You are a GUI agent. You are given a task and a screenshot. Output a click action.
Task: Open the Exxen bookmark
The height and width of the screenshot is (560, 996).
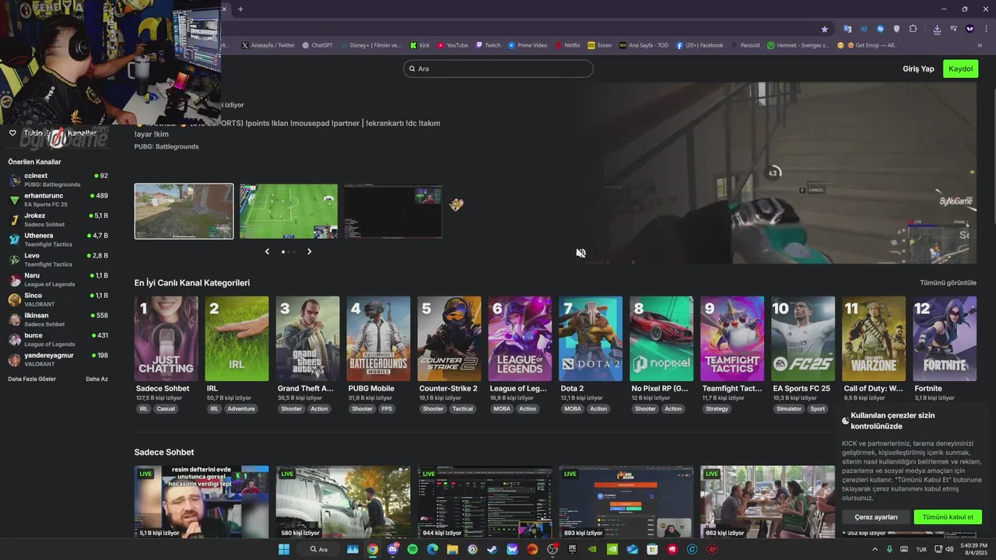(x=600, y=45)
